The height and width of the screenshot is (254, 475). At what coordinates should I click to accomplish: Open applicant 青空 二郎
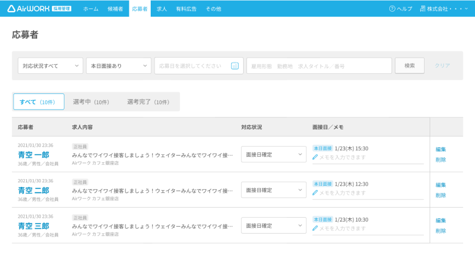coord(33,190)
